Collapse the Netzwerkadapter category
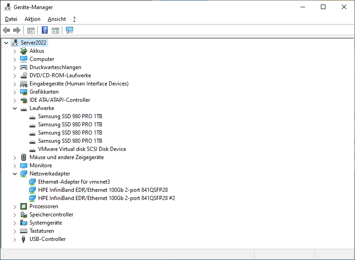Image resolution: width=355 pixels, height=260 pixels. coord(15,174)
